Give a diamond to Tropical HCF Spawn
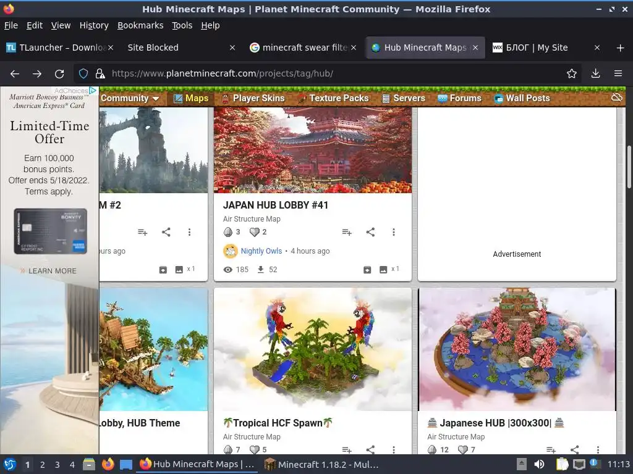The image size is (633, 474). 228,449
